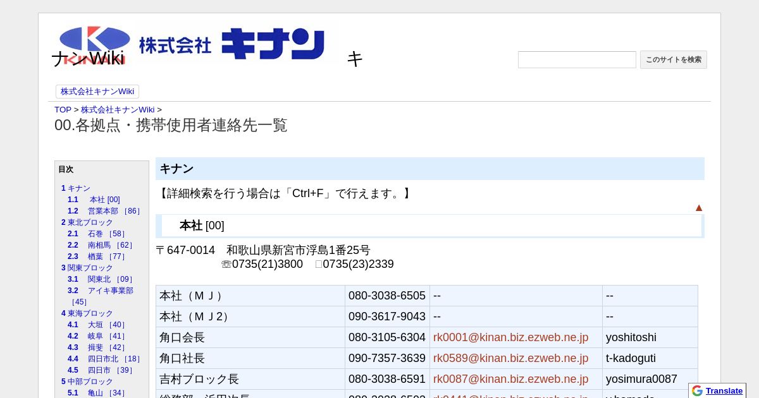This screenshot has height=398, width=759.
Task: Jump to 2 東北ブロック section
Action: coord(87,222)
